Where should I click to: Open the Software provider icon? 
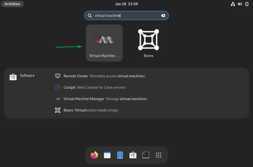click(x=13, y=77)
